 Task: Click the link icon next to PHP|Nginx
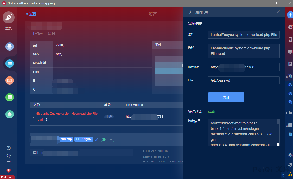97,139
